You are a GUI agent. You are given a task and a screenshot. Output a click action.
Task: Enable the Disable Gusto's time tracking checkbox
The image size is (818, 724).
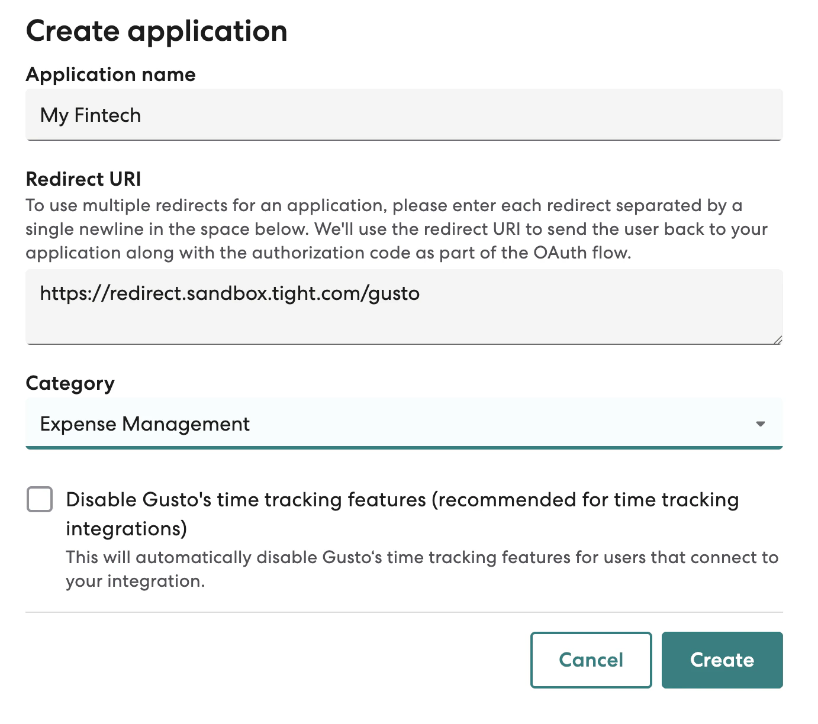[39, 500]
